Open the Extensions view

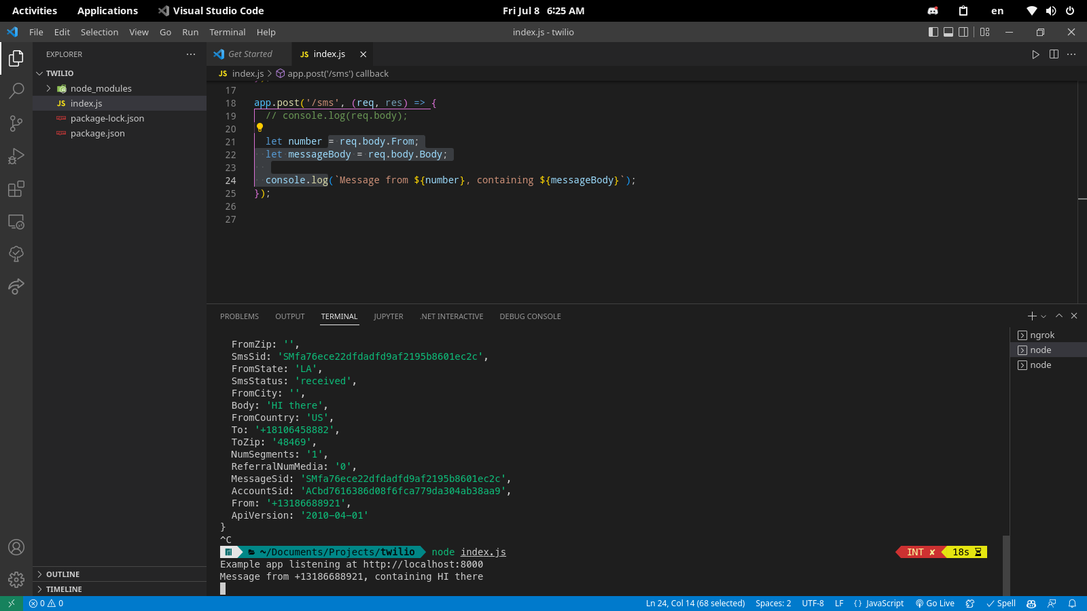(16, 189)
